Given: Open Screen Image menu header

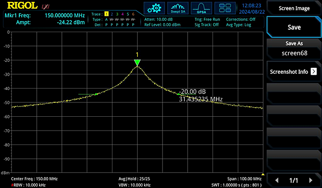Looking at the screenshot, I should (294, 8).
